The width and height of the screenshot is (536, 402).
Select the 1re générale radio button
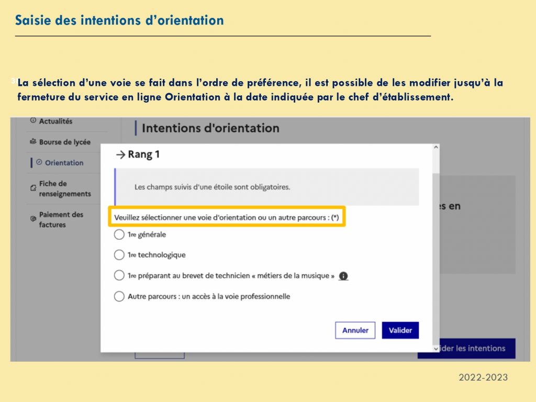click(119, 234)
